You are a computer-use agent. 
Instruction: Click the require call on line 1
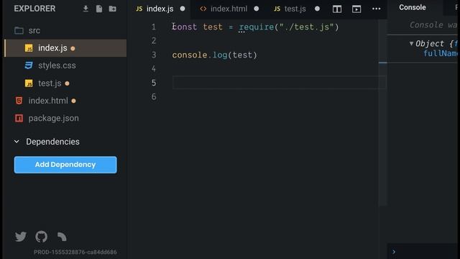[x=289, y=27]
